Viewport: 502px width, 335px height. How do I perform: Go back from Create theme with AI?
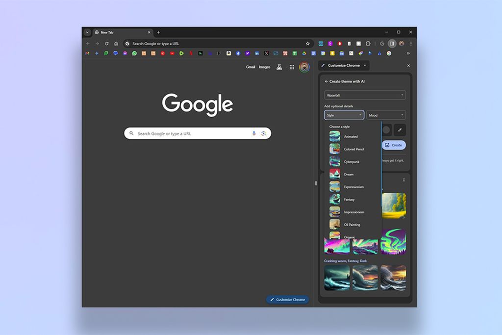[x=326, y=81]
